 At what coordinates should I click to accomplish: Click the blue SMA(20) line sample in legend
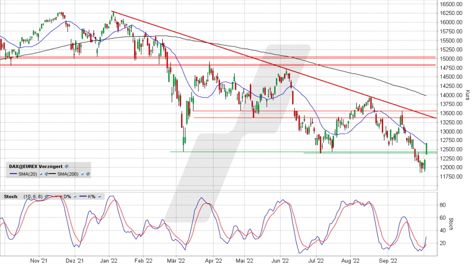(13, 174)
